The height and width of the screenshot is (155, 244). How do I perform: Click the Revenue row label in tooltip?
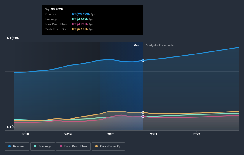click(51, 14)
